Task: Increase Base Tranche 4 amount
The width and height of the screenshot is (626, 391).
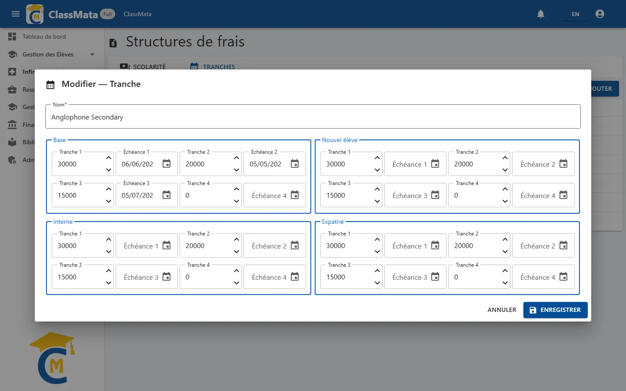Action: 236,189
